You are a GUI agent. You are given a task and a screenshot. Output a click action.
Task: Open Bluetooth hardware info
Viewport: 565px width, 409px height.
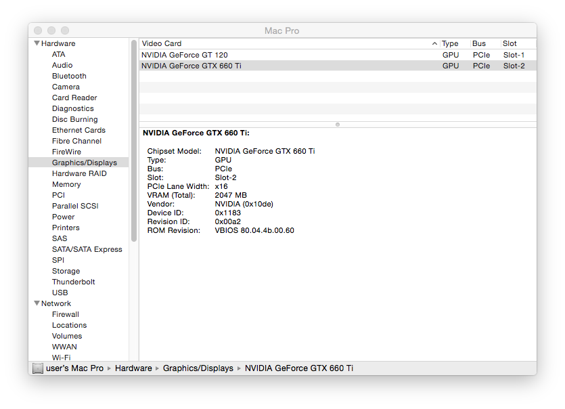pos(69,76)
